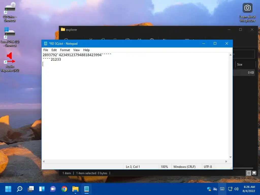The image size is (260, 195).
Task: Maximize the explorer window
Action: (240, 29)
